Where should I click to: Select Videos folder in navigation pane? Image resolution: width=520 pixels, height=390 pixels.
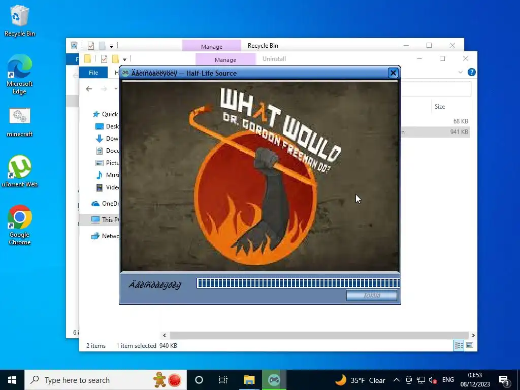107,187
